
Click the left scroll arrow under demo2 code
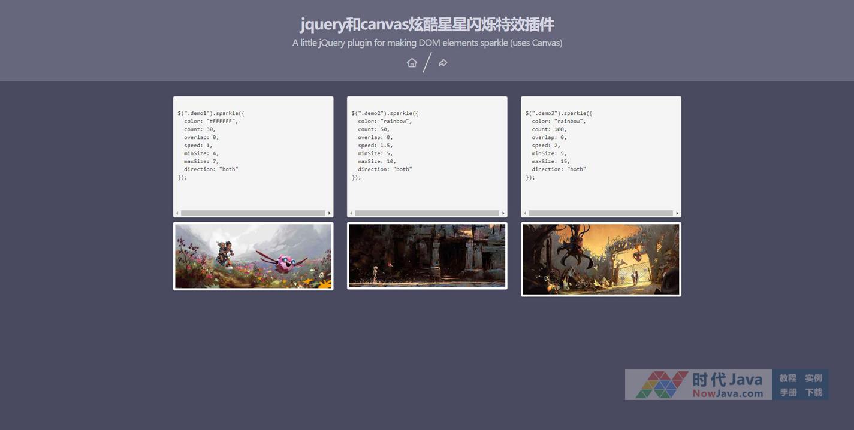coord(351,213)
